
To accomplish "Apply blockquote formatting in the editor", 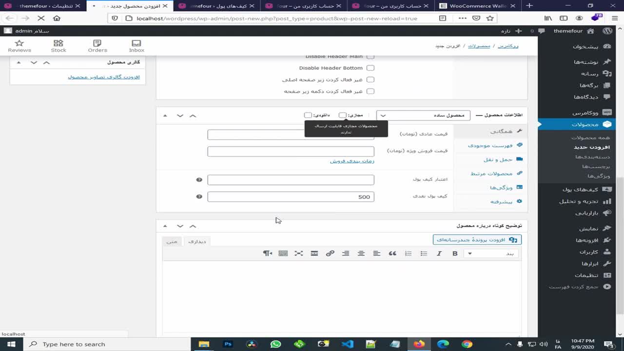I will [x=392, y=253].
